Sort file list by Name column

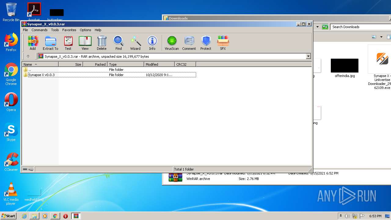[40, 64]
